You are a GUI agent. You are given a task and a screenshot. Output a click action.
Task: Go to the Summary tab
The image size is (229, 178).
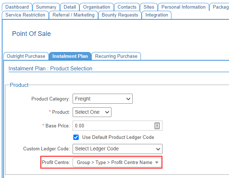[46, 7]
